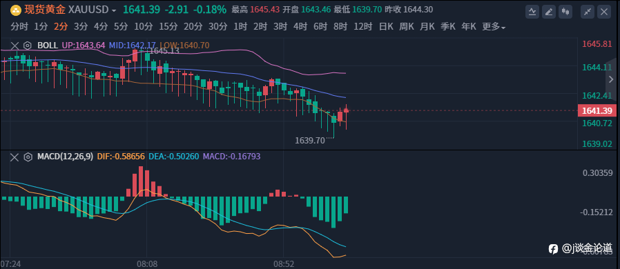Viewport: 620px width, 269px height.
Task: Click the 1645.13 high price annotation
Action: tap(164, 51)
